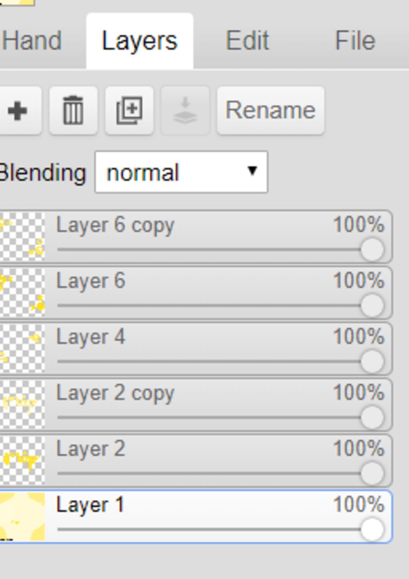Add a new layer with plus icon
The height and width of the screenshot is (579, 409).
pos(18,110)
